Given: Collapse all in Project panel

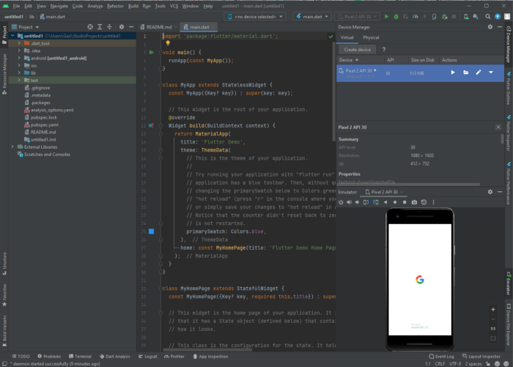Looking at the screenshot, I should point(109,27).
